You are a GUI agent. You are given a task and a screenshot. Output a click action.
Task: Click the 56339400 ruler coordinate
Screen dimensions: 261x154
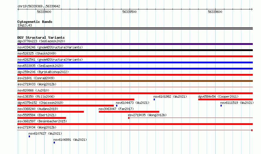click(44, 12)
